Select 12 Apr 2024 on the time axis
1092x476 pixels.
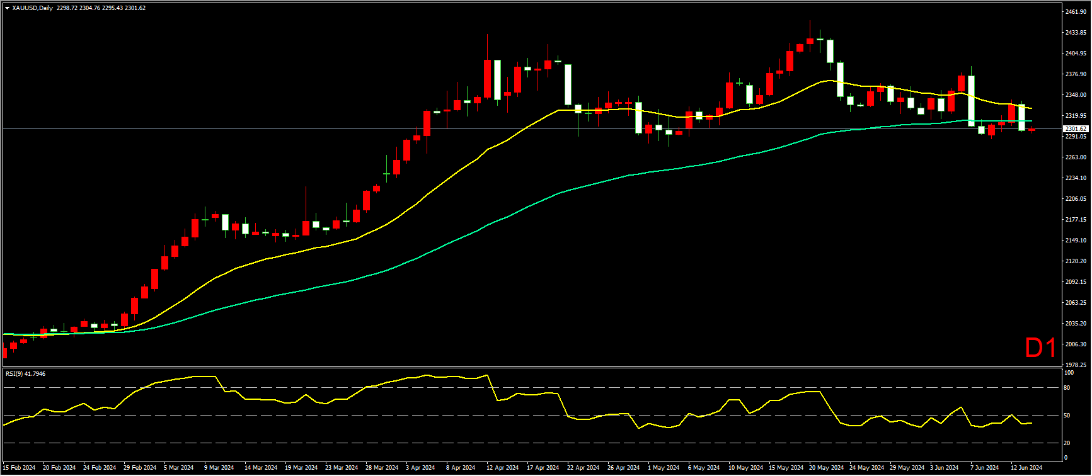(x=502, y=468)
